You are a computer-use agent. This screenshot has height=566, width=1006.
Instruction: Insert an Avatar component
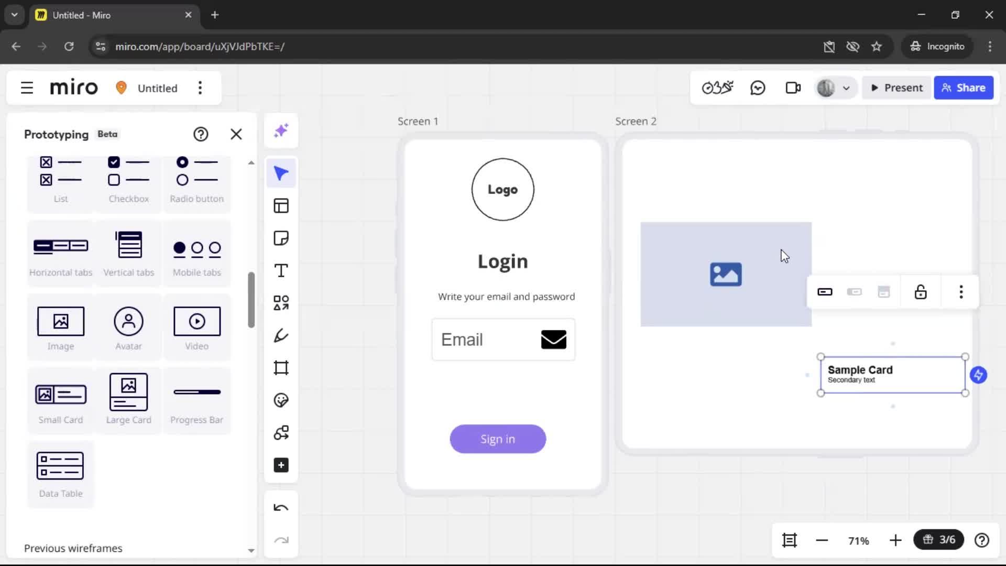pos(129,328)
